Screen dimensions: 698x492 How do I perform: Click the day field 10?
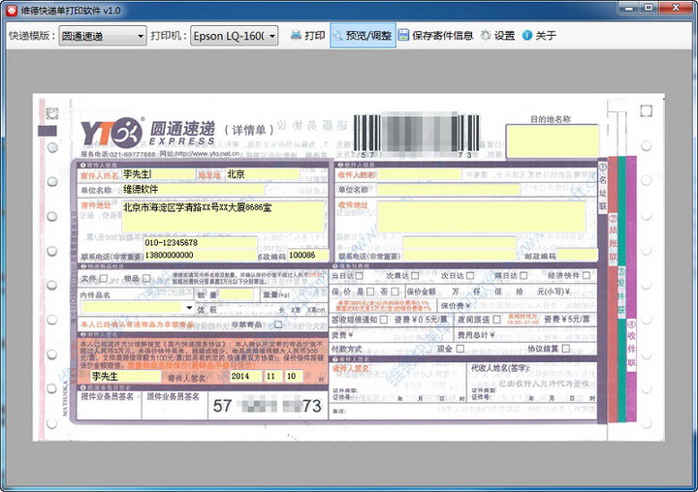[294, 376]
